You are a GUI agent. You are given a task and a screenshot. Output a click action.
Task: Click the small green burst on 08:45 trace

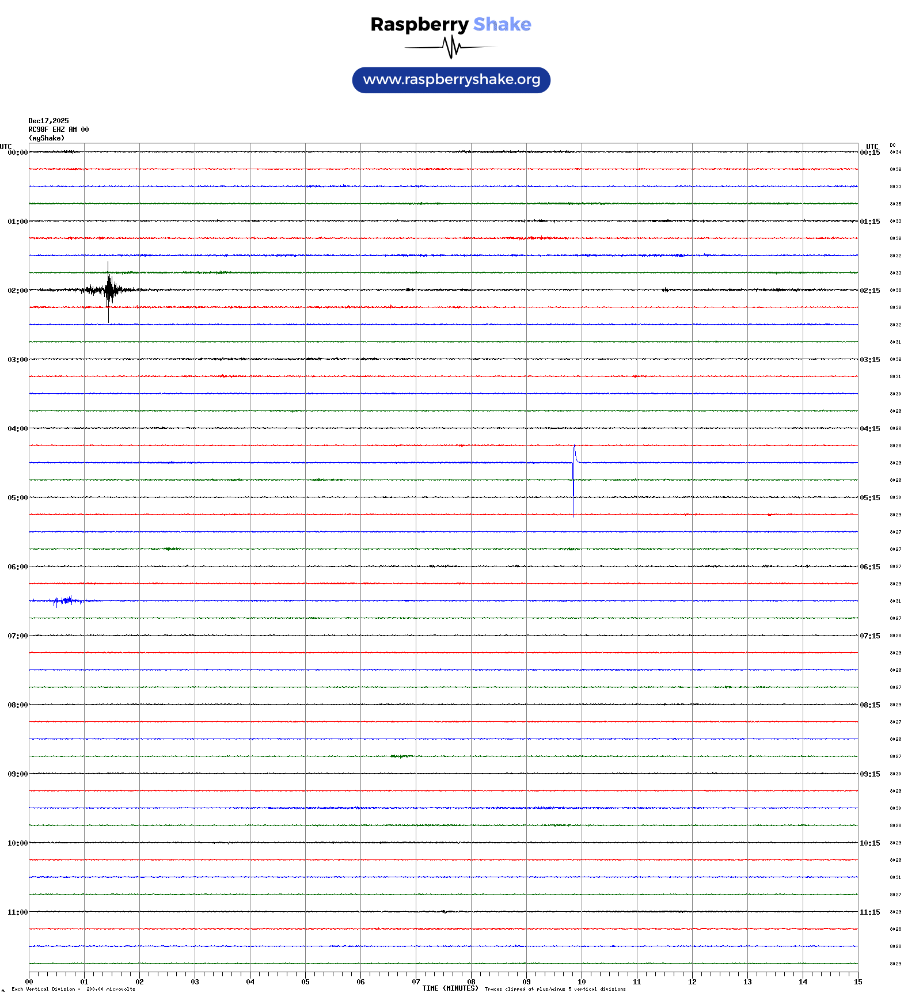pos(401,756)
